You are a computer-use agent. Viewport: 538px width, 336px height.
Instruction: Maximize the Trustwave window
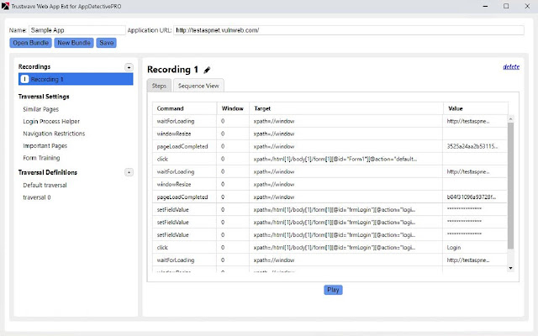point(506,6)
